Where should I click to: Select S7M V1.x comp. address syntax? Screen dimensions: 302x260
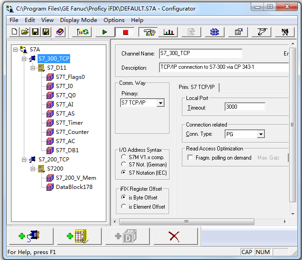click(123, 157)
